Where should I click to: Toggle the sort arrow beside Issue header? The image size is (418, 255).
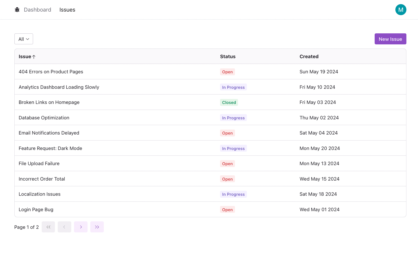(x=34, y=57)
